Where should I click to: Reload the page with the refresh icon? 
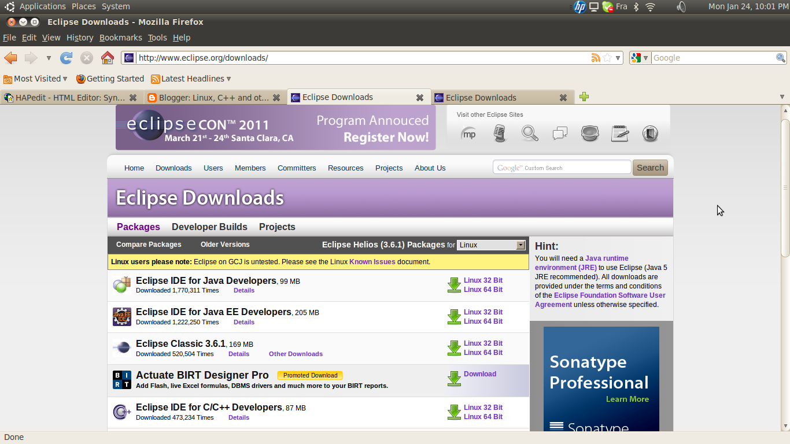pyautogui.click(x=66, y=58)
